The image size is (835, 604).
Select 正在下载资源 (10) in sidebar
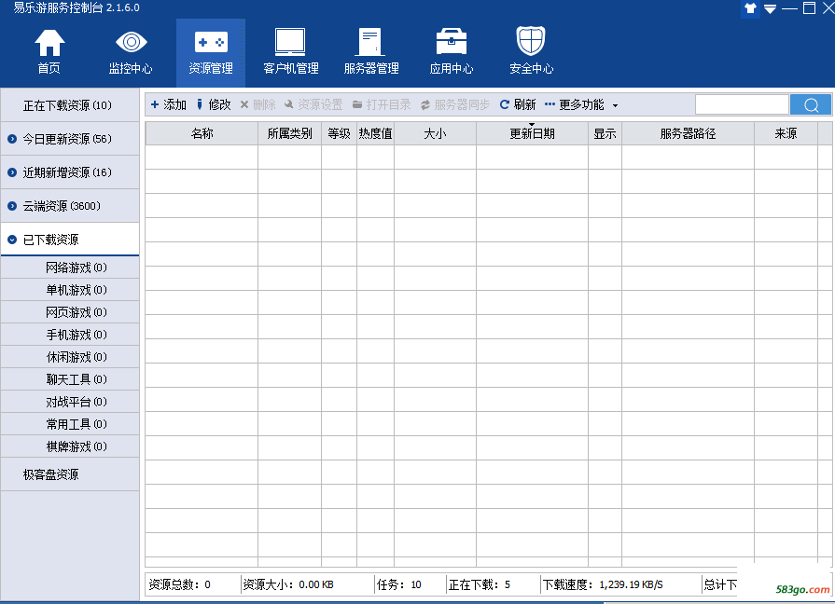70,105
